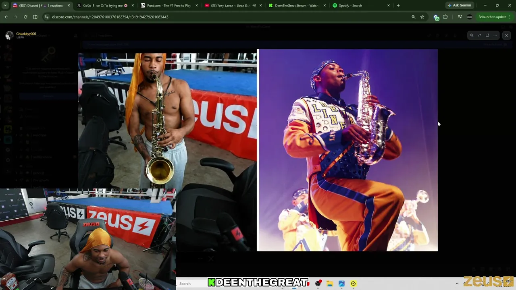Open a new browser tab
Screen dimensions: 516x290
click(x=398, y=6)
